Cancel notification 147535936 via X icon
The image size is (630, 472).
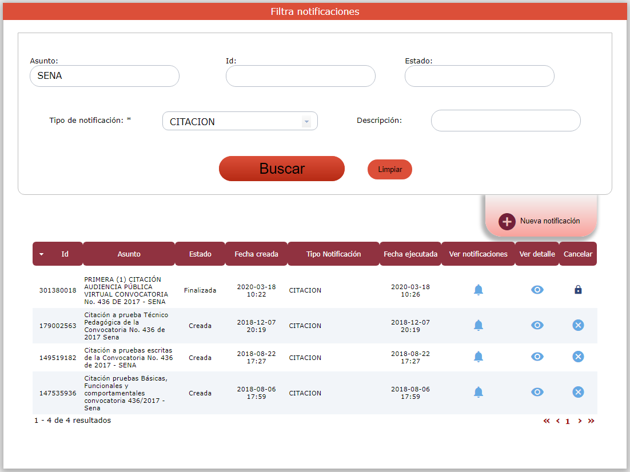click(578, 392)
